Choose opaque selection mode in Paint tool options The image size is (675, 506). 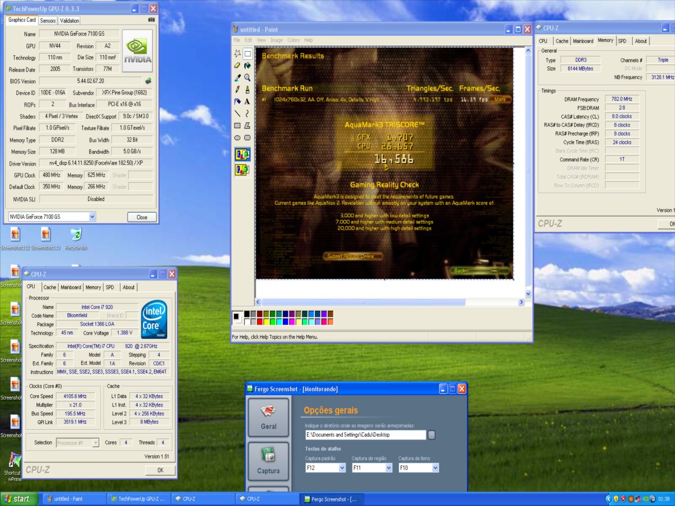[243, 154]
